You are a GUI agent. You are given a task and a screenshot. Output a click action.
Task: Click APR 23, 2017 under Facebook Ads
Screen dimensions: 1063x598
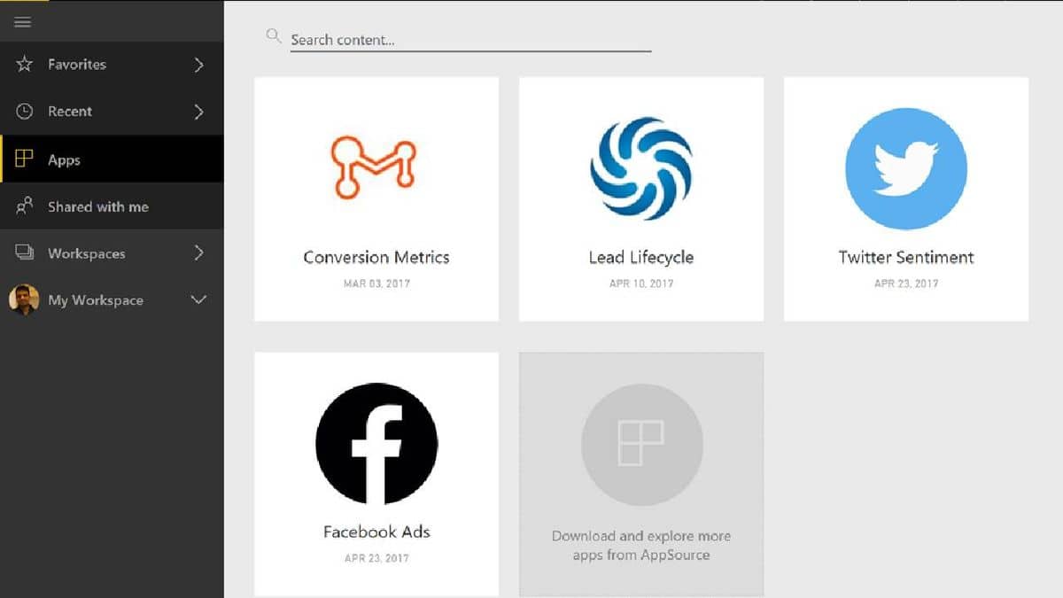click(376, 558)
